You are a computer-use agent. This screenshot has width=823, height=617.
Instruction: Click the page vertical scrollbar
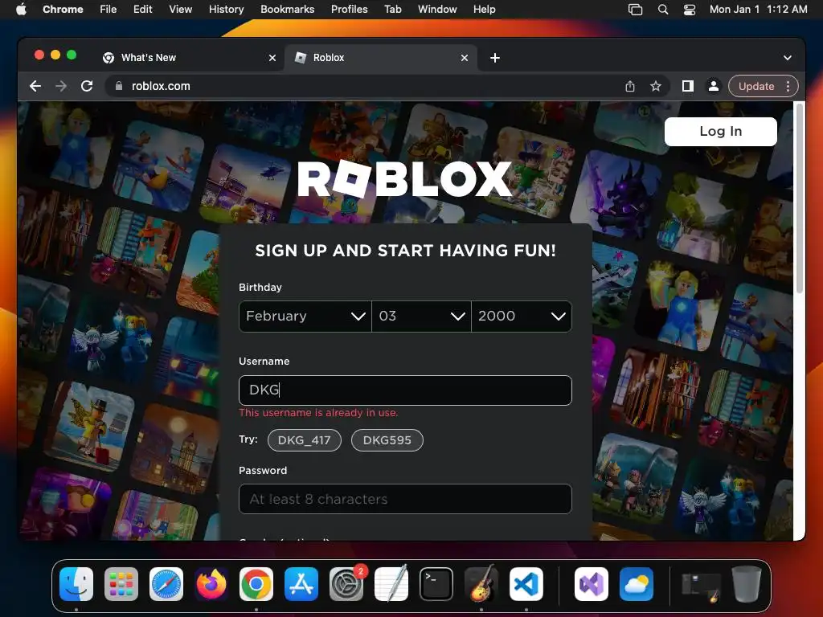tap(800, 198)
